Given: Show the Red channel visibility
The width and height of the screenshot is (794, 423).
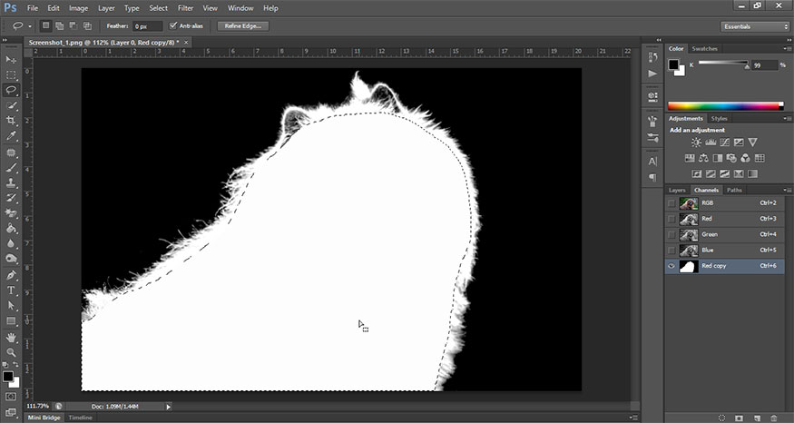Looking at the screenshot, I should click(x=671, y=219).
